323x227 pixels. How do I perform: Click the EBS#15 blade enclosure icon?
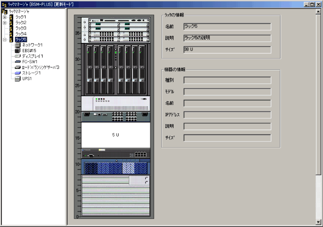[x=18, y=50]
